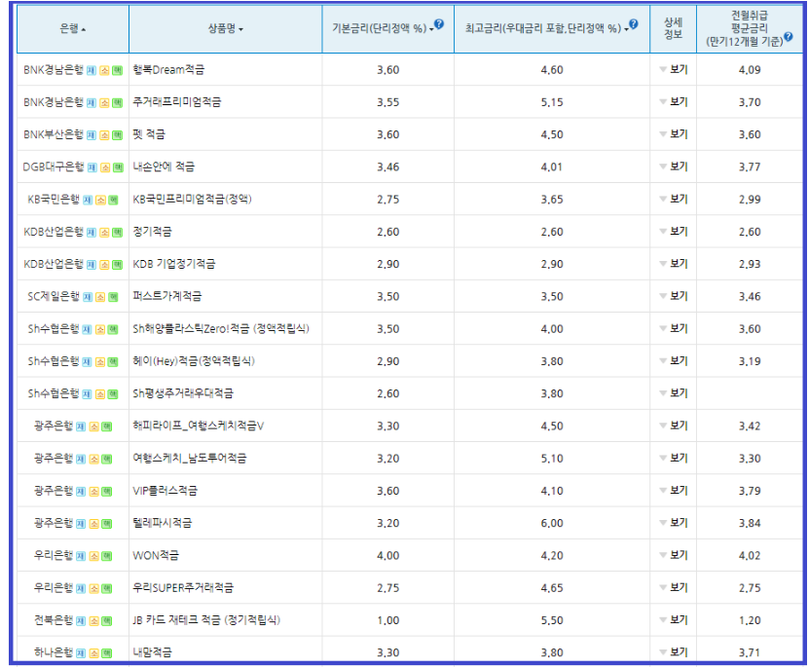Click green badge beside DGB대구은행
The width and height of the screenshot is (809, 668).
pyautogui.click(x=118, y=167)
